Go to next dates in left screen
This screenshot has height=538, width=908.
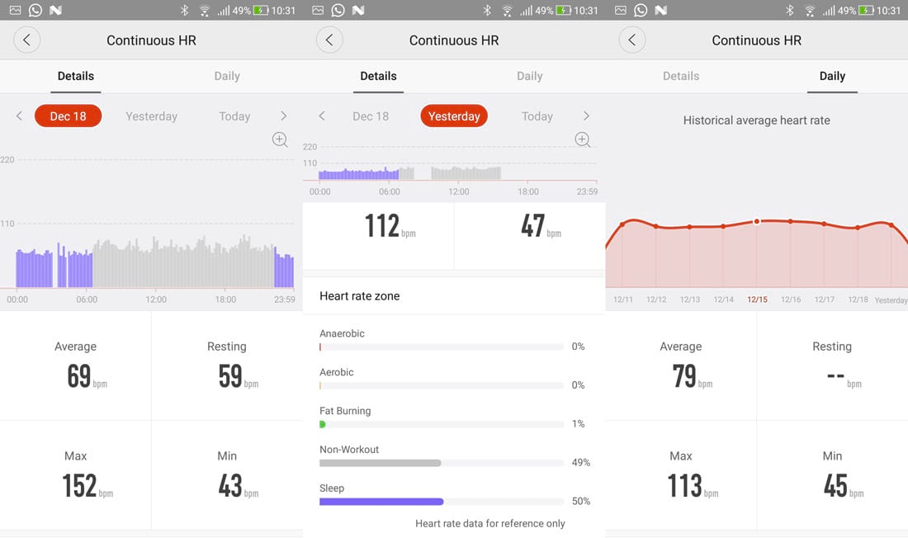pyautogui.click(x=283, y=116)
